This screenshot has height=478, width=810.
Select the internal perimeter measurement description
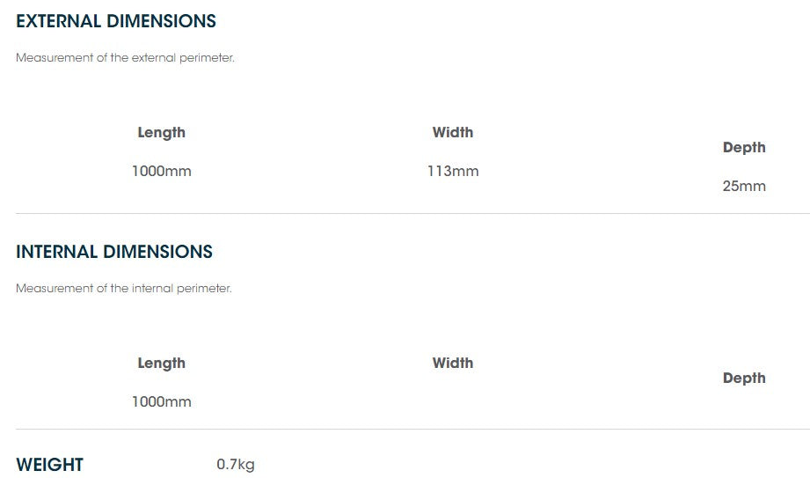[x=124, y=289]
